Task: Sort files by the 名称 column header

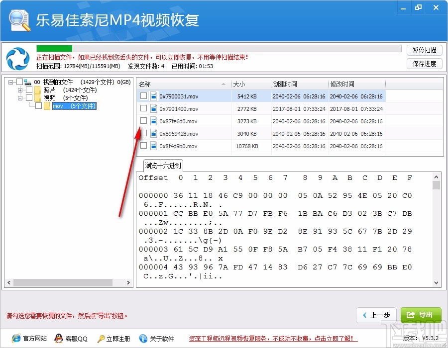Action: click(x=154, y=84)
